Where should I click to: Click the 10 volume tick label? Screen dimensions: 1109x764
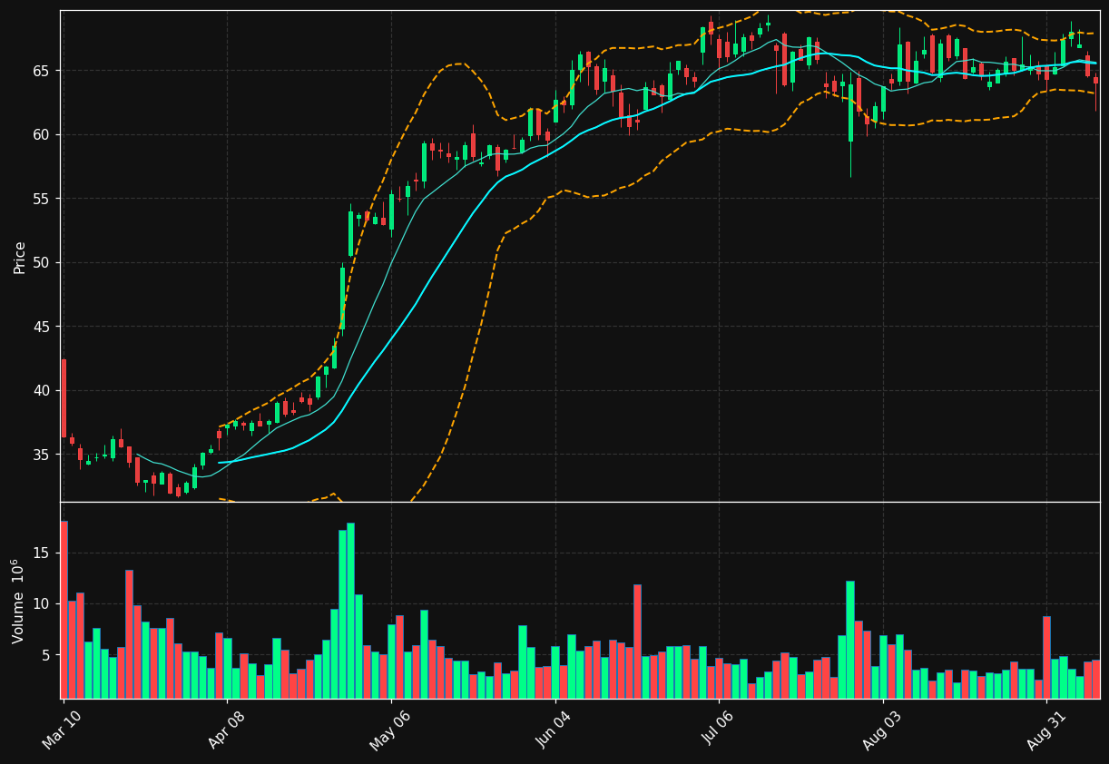pos(43,603)
